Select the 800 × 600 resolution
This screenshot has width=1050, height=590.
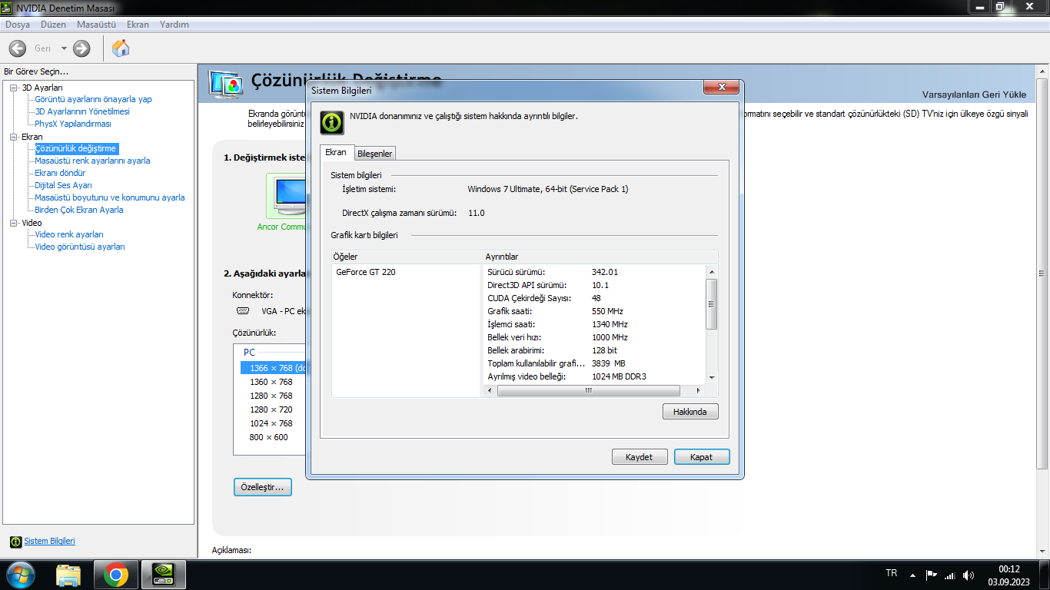click(269, 437)
